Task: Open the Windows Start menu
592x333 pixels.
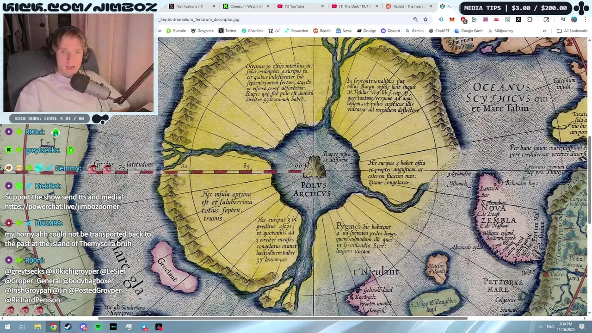Action: 7,327
